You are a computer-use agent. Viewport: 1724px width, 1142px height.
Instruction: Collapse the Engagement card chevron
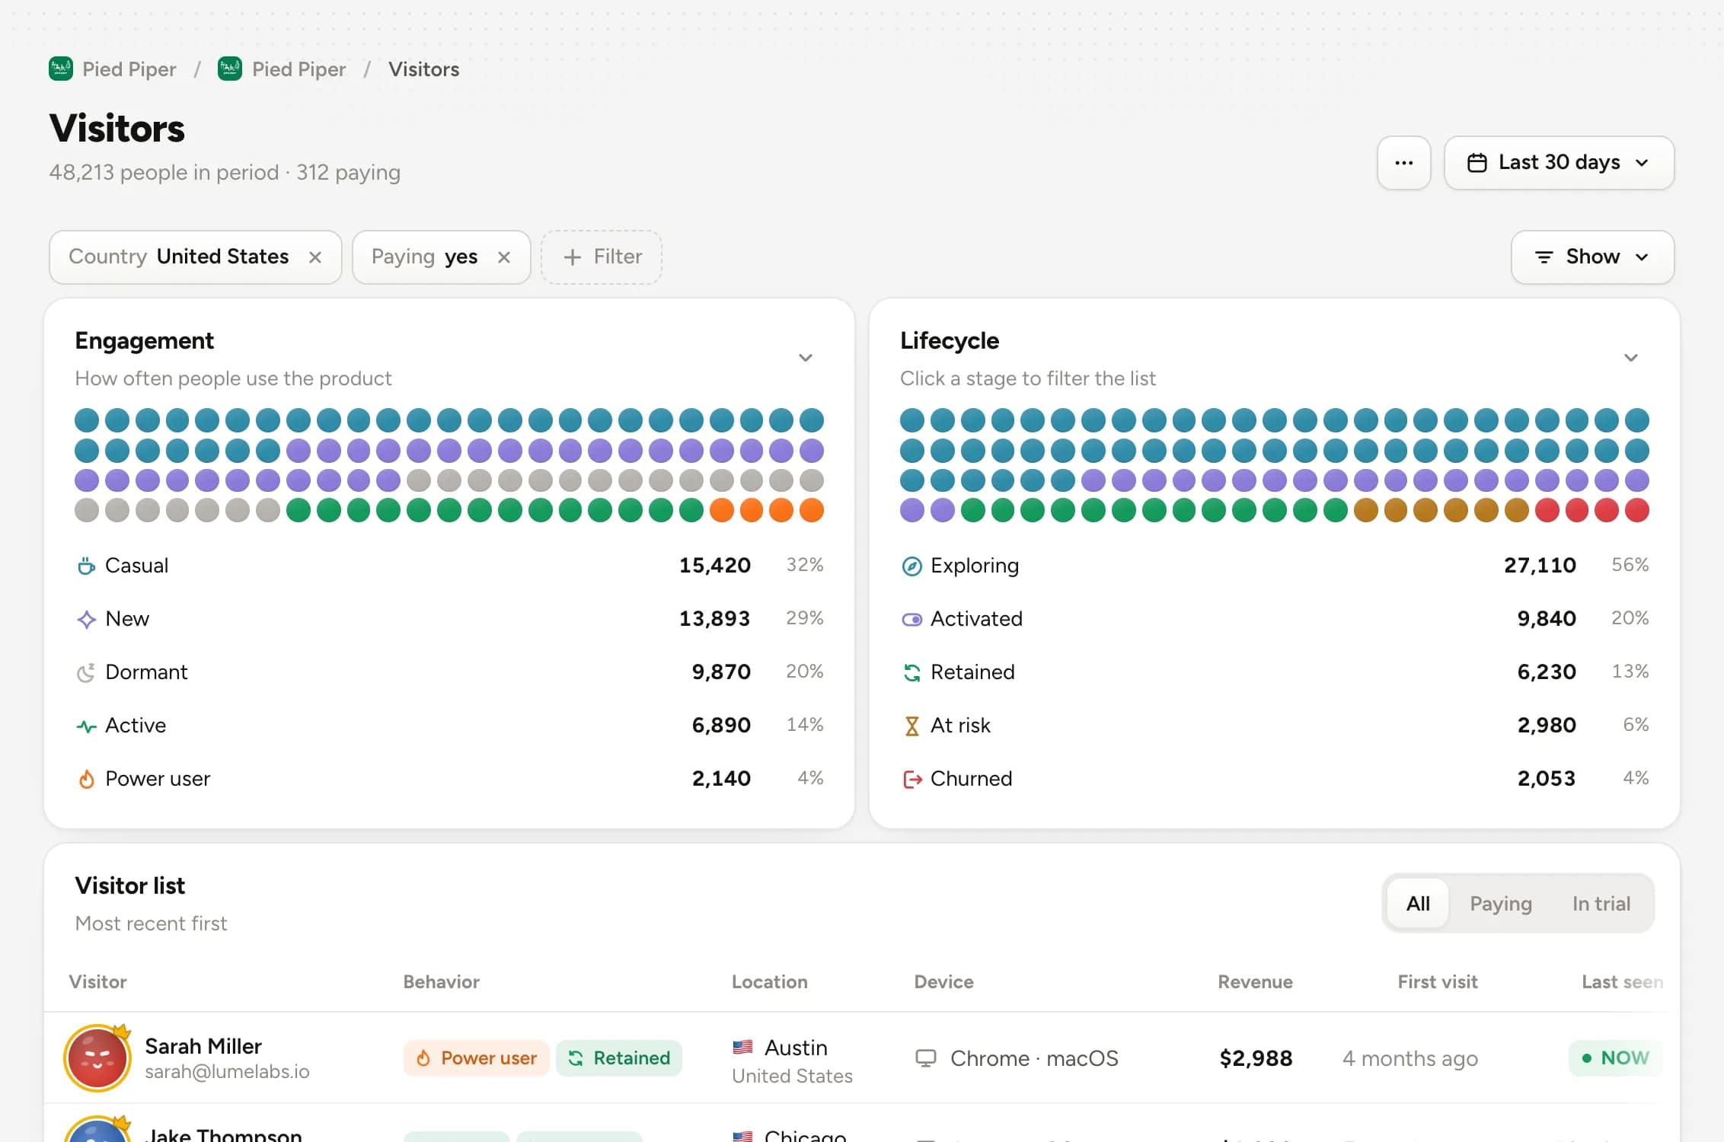click(805, 358)
